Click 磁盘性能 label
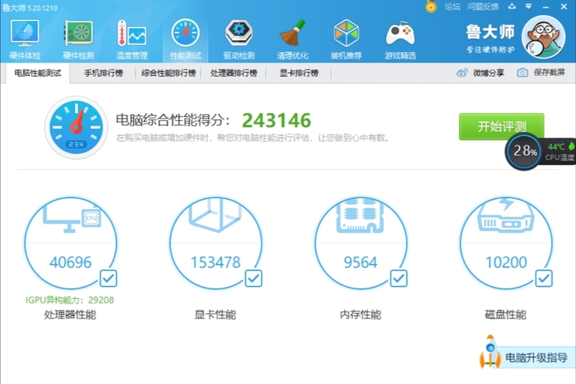Viewport: 576px width, 384px height. (x=506, y=314)
